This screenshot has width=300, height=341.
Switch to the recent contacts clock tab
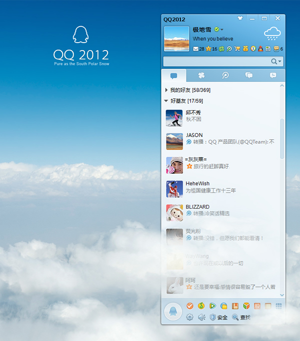pos(273,76)
